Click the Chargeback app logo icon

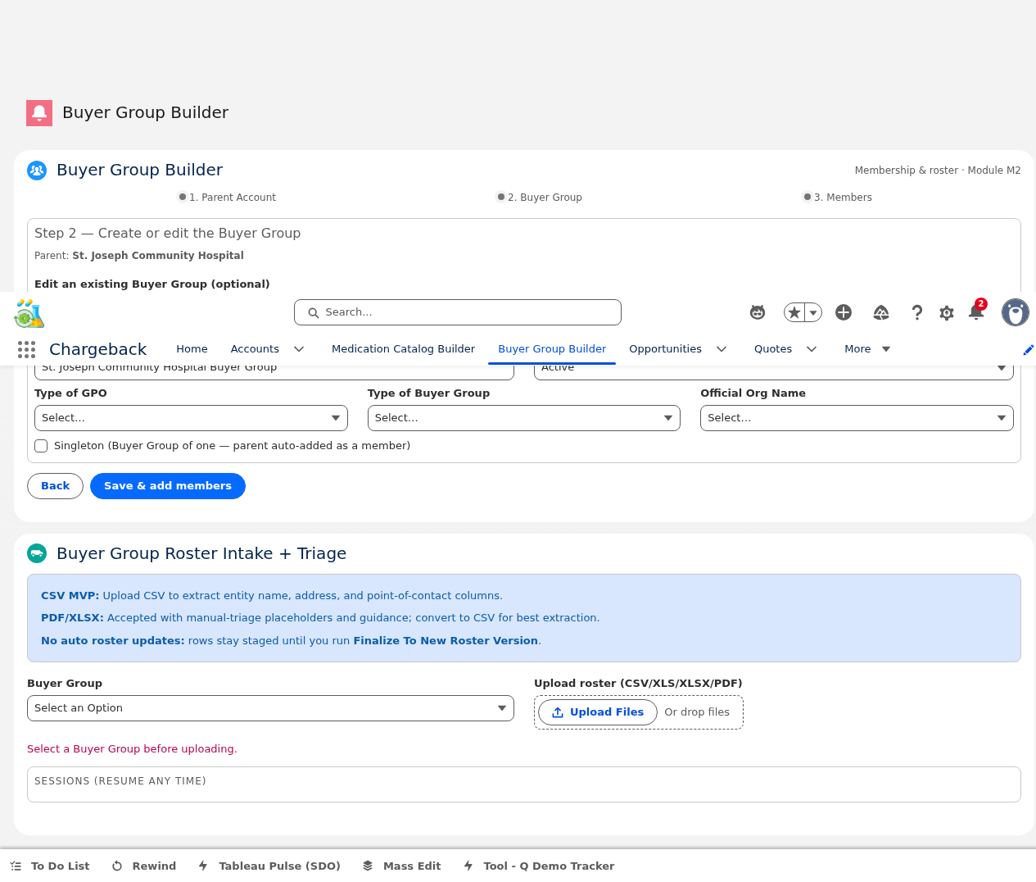click(x=29, y=313)
